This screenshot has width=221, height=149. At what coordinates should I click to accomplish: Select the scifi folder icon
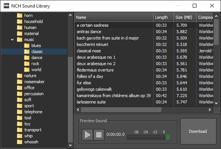[20, 100]
